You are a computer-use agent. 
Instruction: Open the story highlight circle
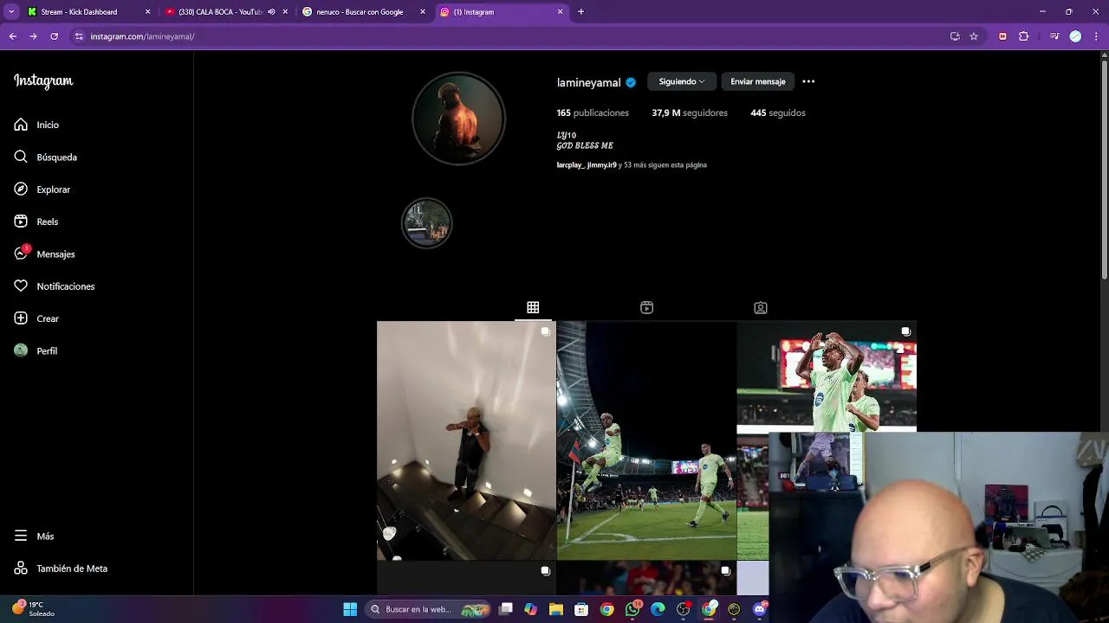coord(427,223)
